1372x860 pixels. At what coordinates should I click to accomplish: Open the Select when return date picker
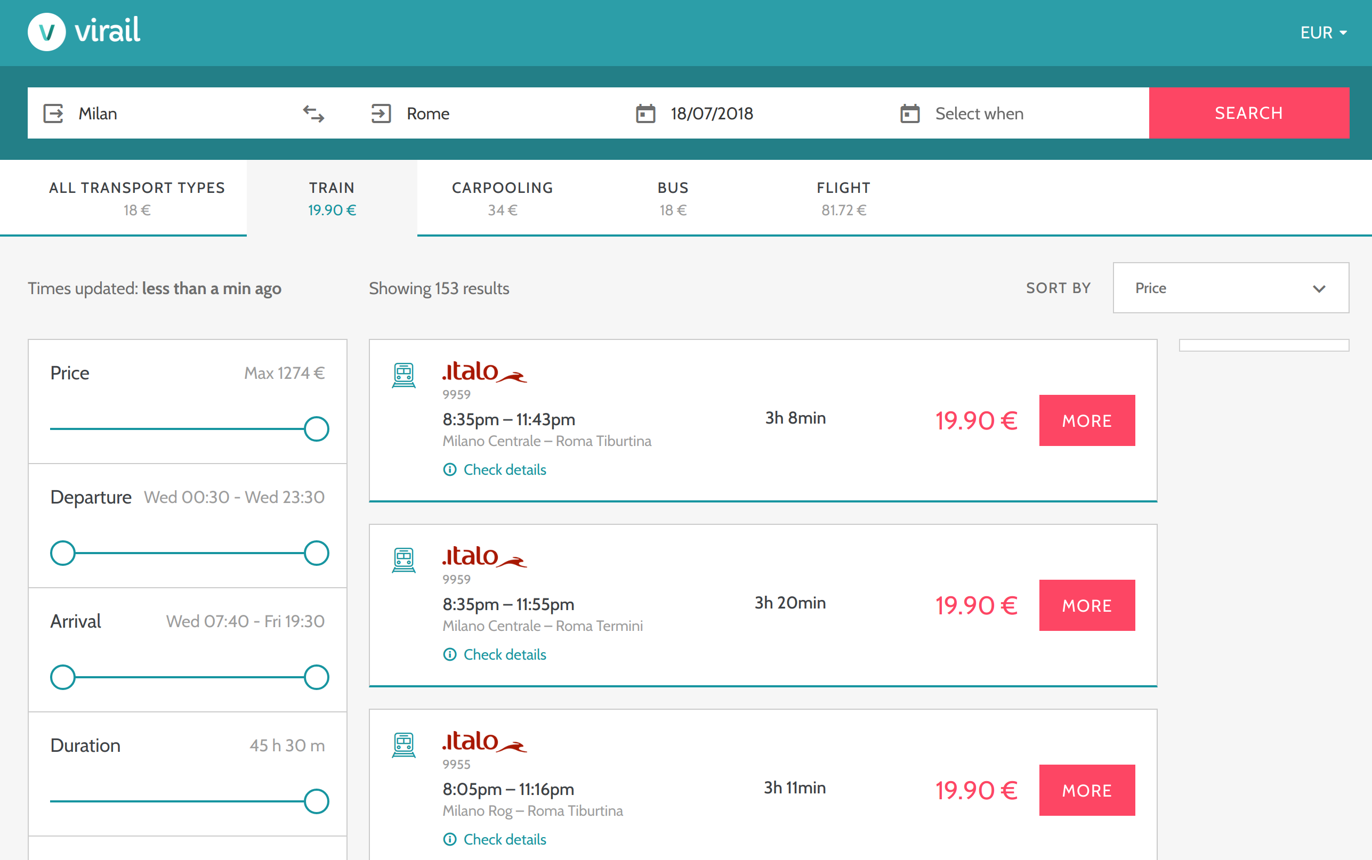979,113
